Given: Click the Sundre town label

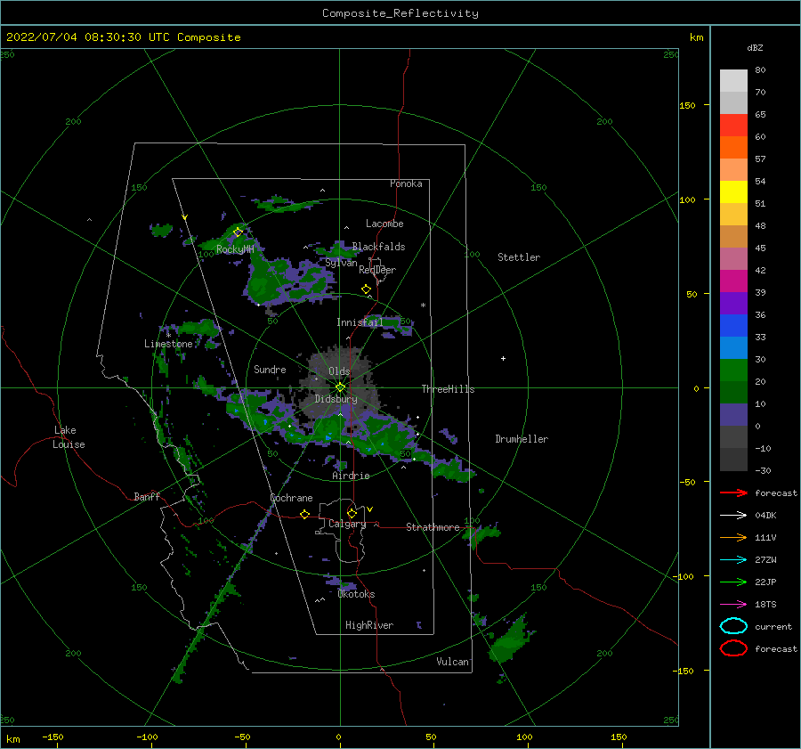Looking at the screenshot, I should click(x=270, y=369).
